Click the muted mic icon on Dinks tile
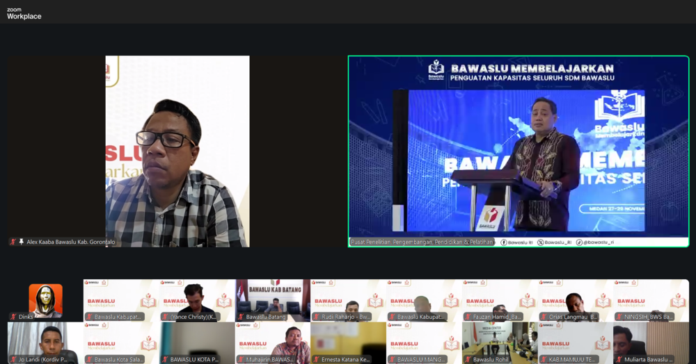696x364 pixels. [x=13, y=317]
